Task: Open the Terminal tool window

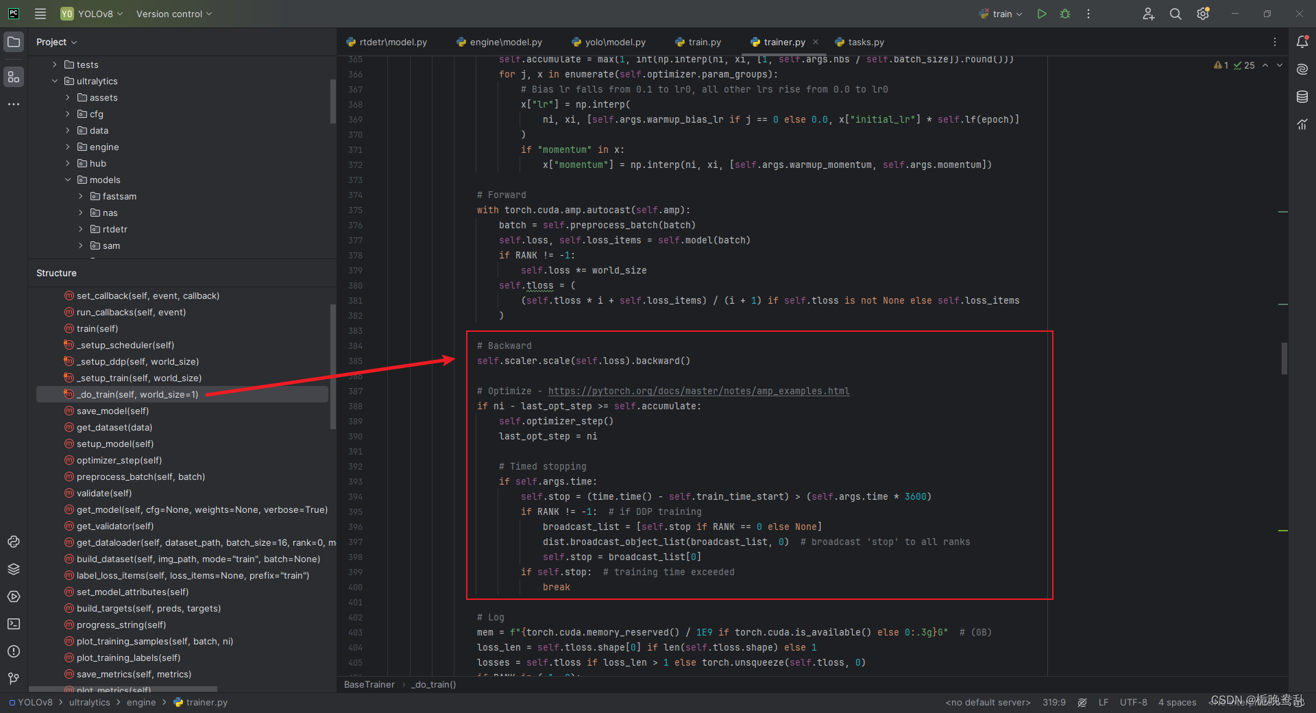Action: tap(14, 624)
